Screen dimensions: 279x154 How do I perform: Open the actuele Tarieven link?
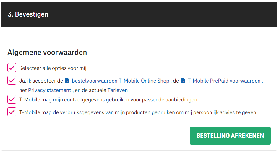118,90
